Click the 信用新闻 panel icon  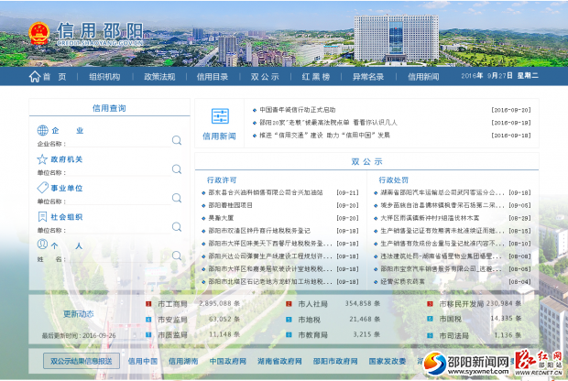click(x=220, y=116)
